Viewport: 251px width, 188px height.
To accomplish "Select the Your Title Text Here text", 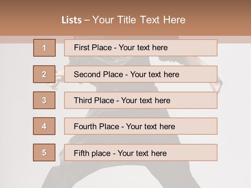I will pos(139,20).
